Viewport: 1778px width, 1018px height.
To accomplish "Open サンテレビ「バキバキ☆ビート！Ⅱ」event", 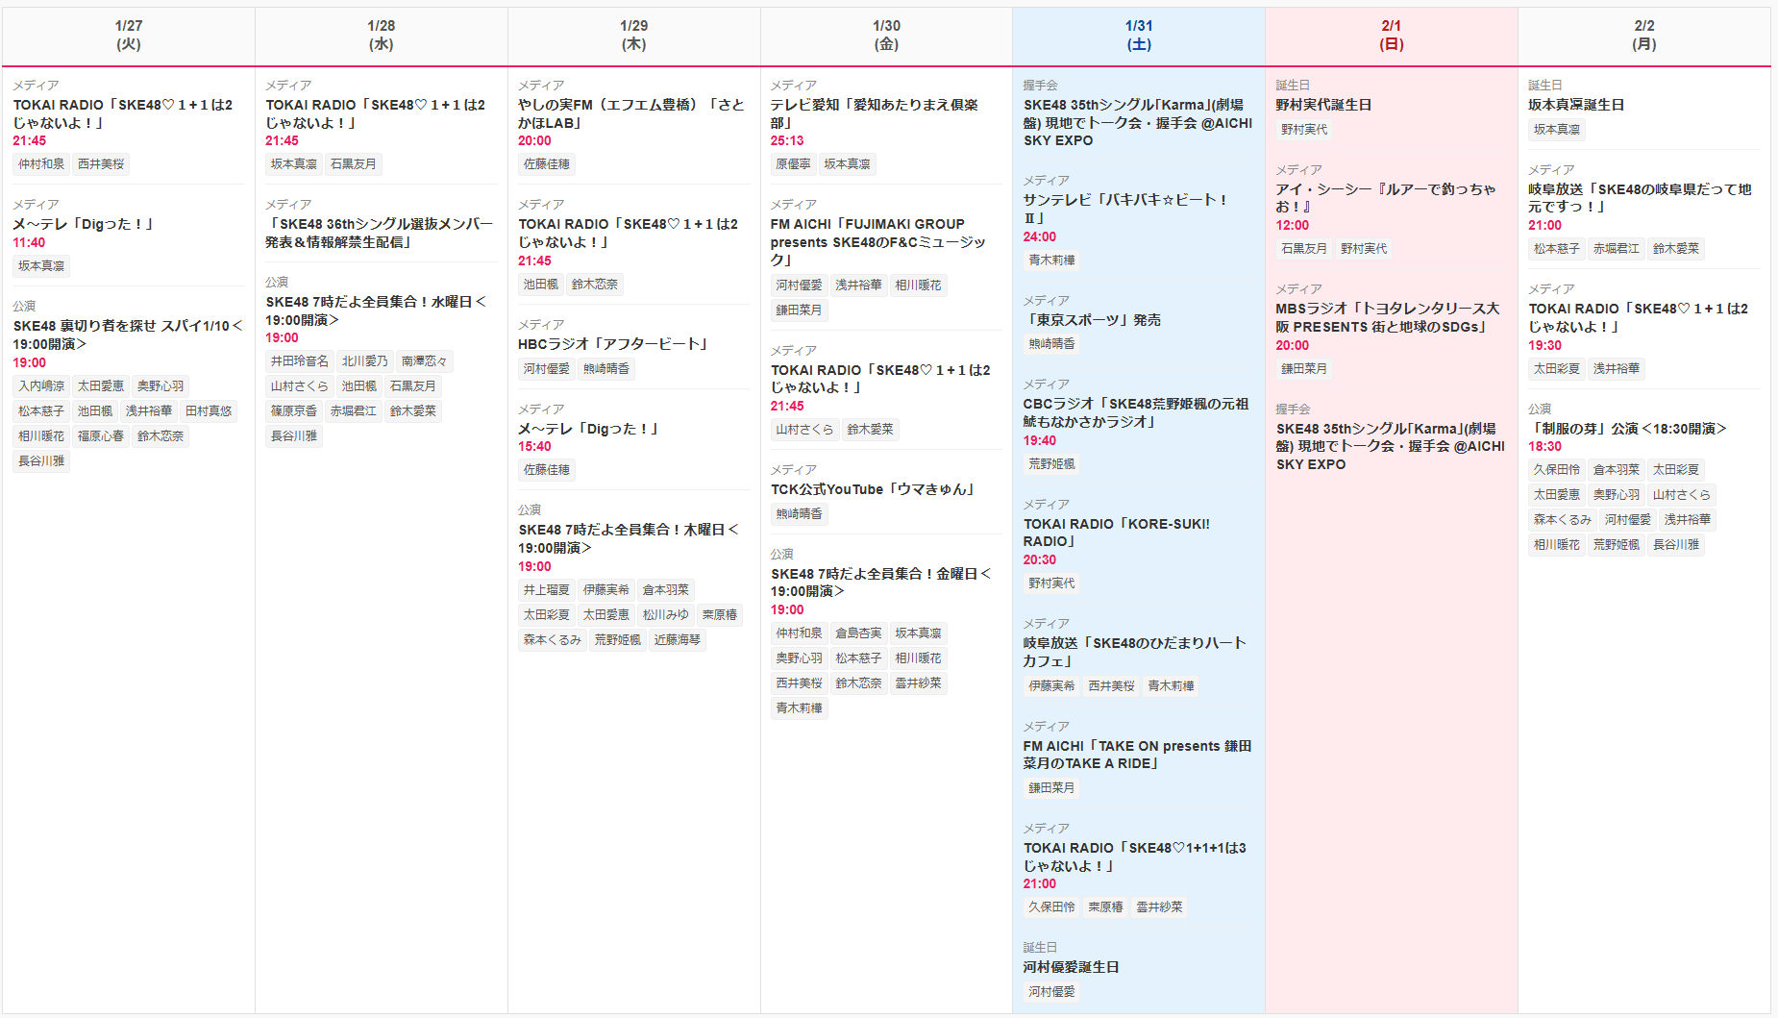I will [x=1125, y=209].
